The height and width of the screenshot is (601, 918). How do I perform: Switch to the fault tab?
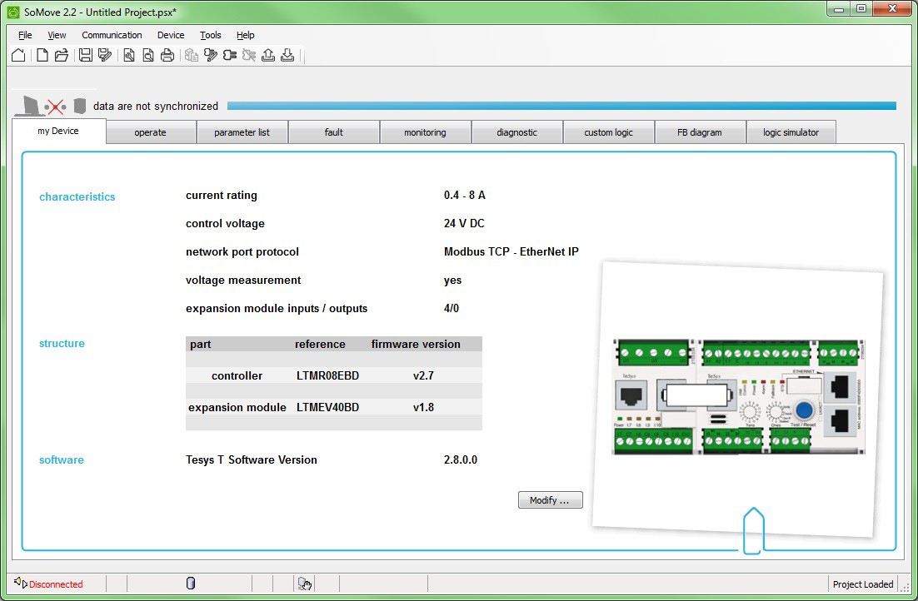334,132
